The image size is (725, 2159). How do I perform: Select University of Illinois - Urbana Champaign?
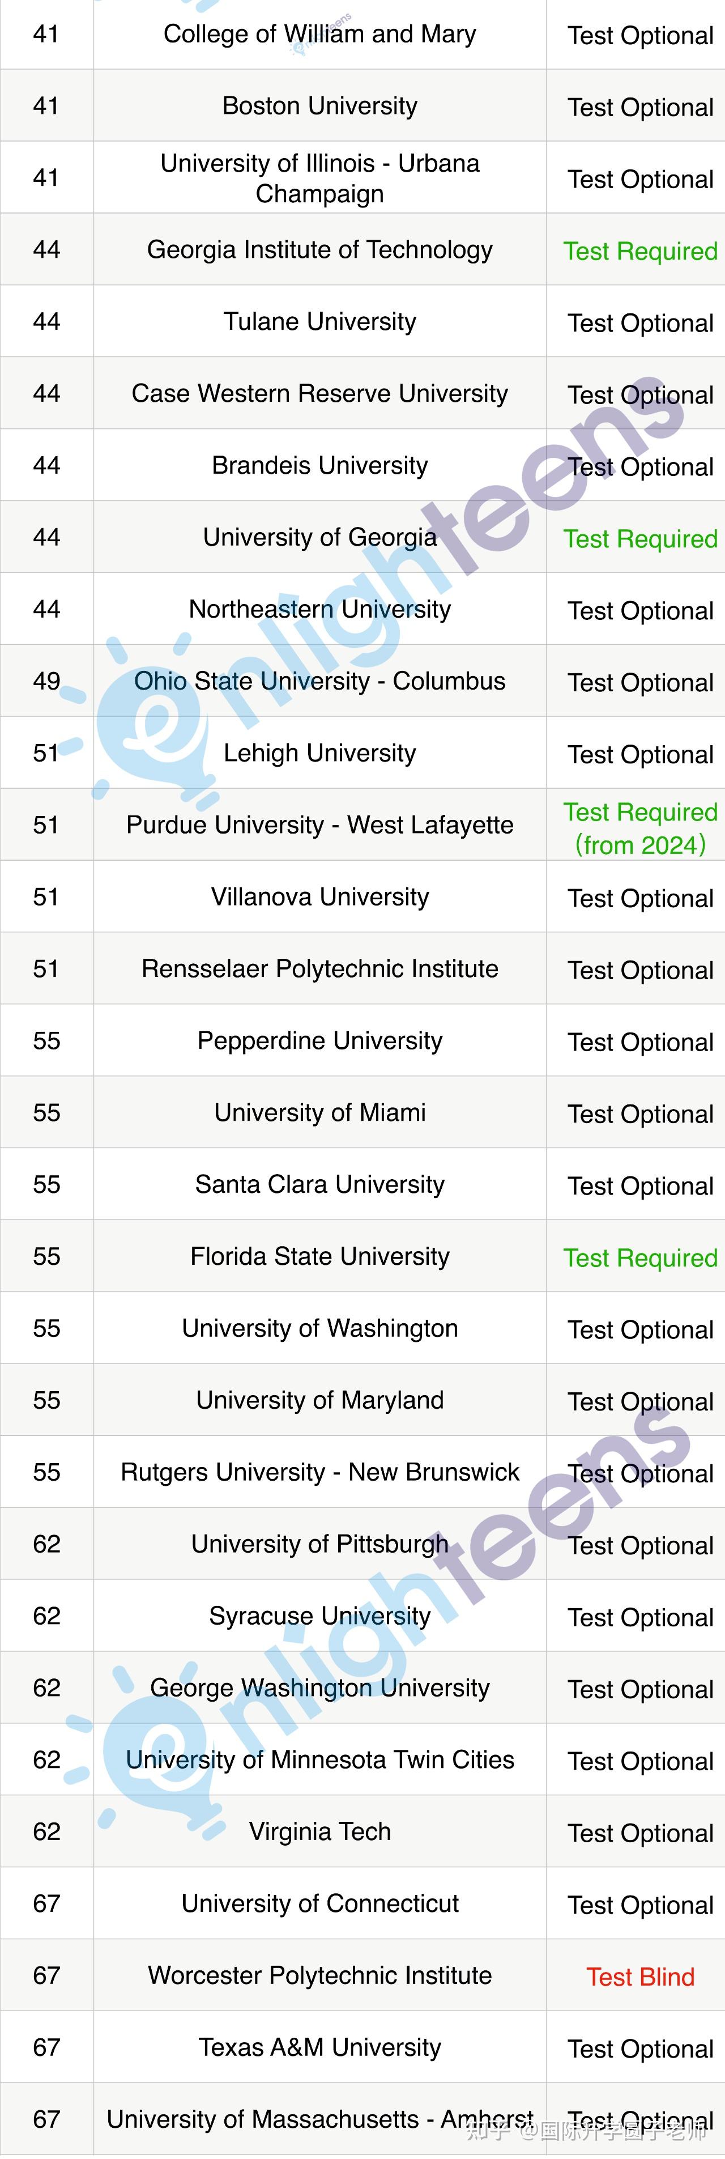[x=319, y=178]
